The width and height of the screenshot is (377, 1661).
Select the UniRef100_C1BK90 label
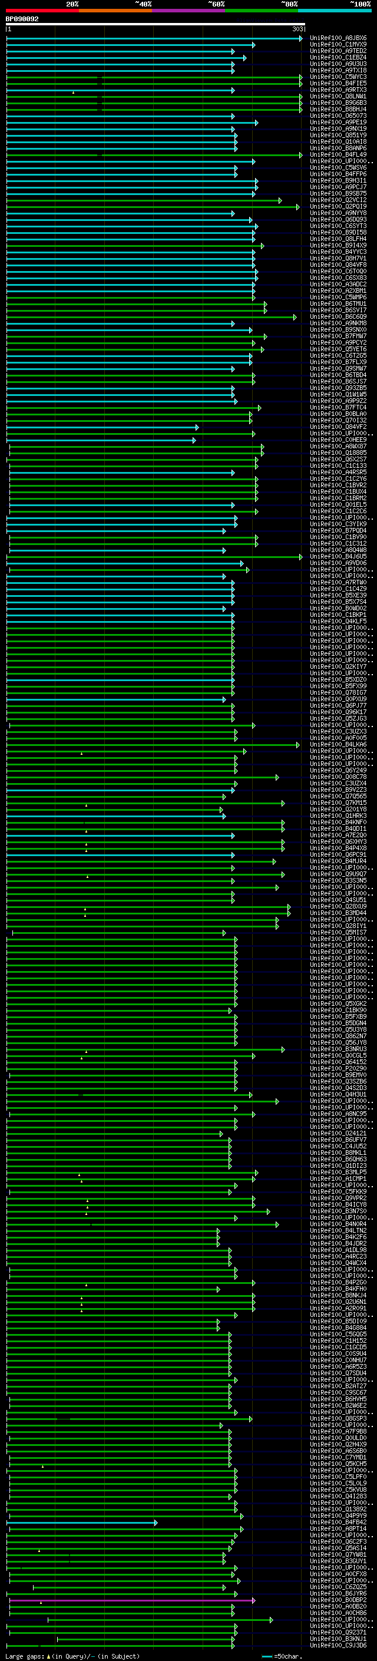pyautogui.click(x=338, y=1011)
